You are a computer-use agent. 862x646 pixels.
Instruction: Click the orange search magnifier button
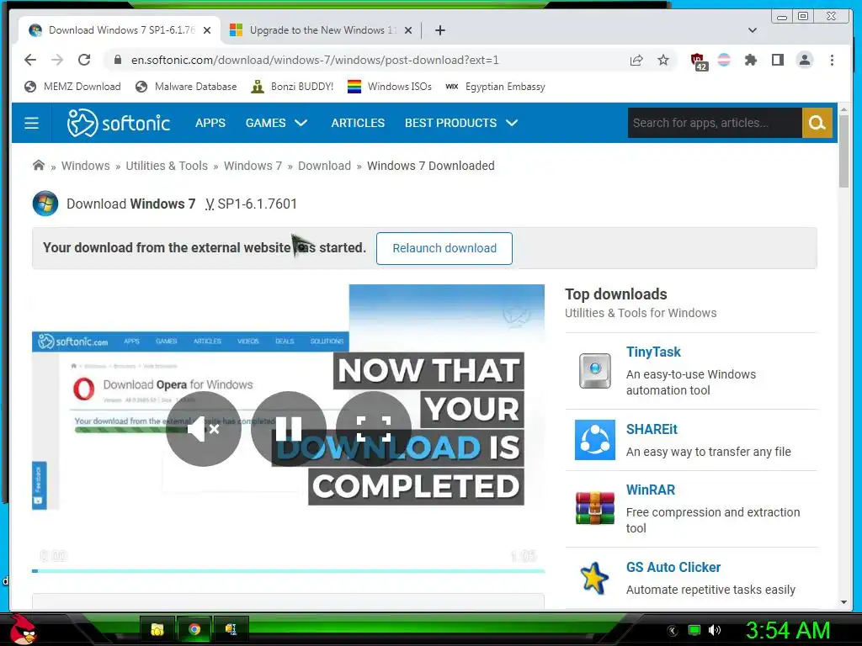click(x=817, y=123)
